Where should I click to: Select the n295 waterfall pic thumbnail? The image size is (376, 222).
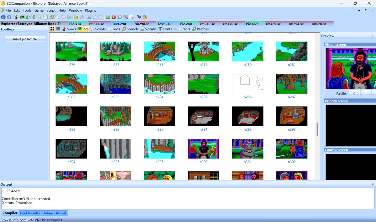tap(115, 149)
